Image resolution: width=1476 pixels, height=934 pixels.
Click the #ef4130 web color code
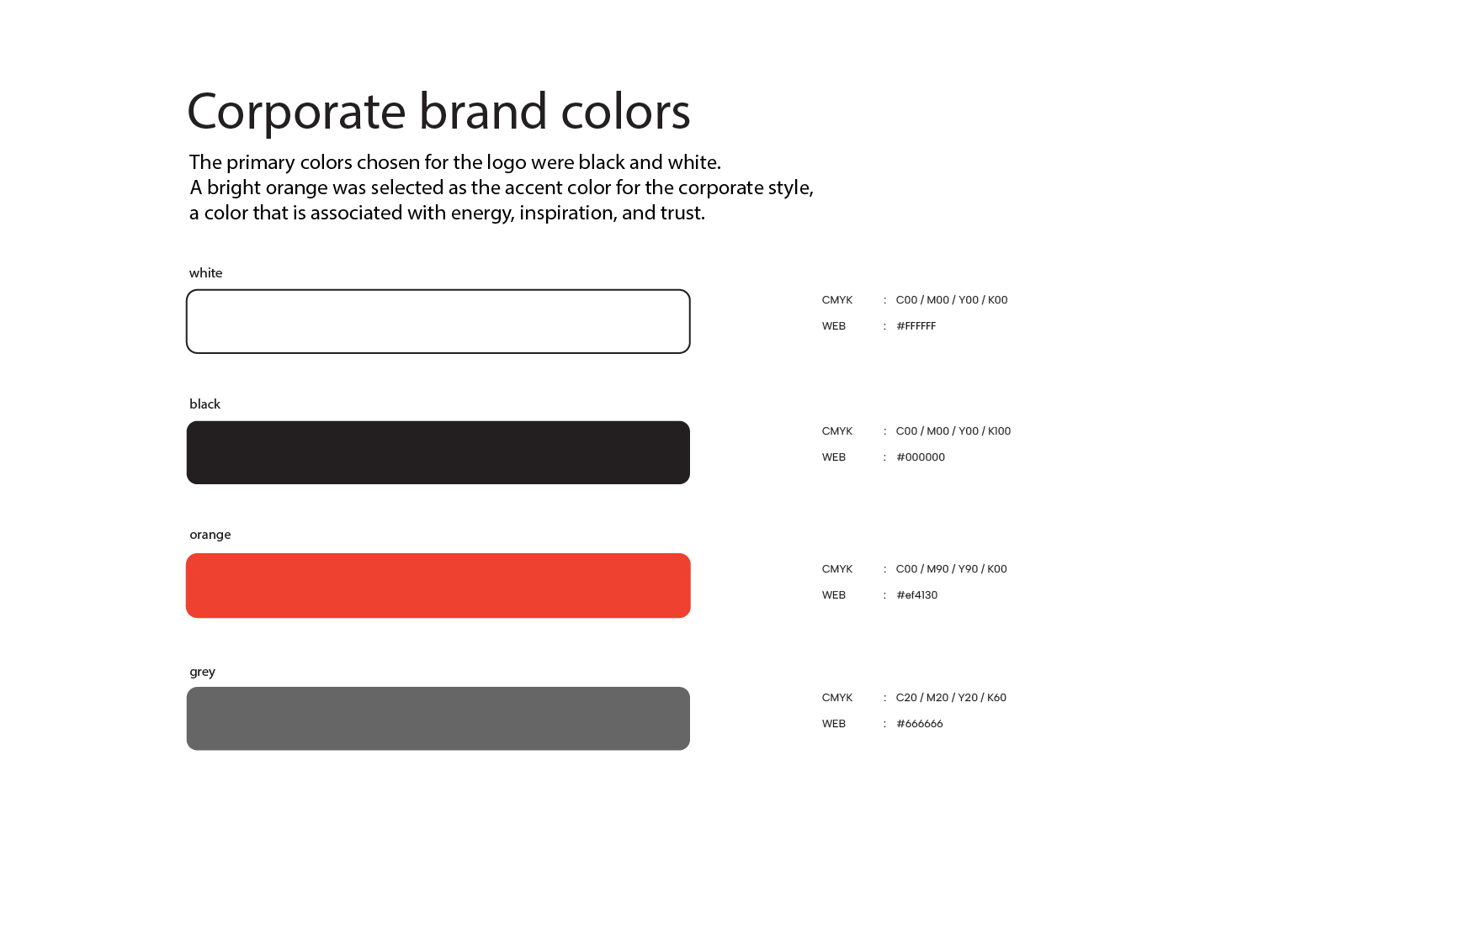[916, 595]
